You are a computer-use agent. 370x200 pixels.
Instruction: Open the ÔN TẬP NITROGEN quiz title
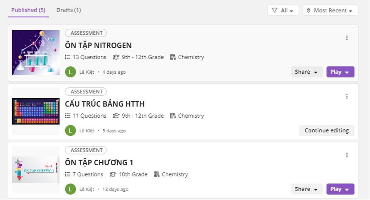point(98,45)
